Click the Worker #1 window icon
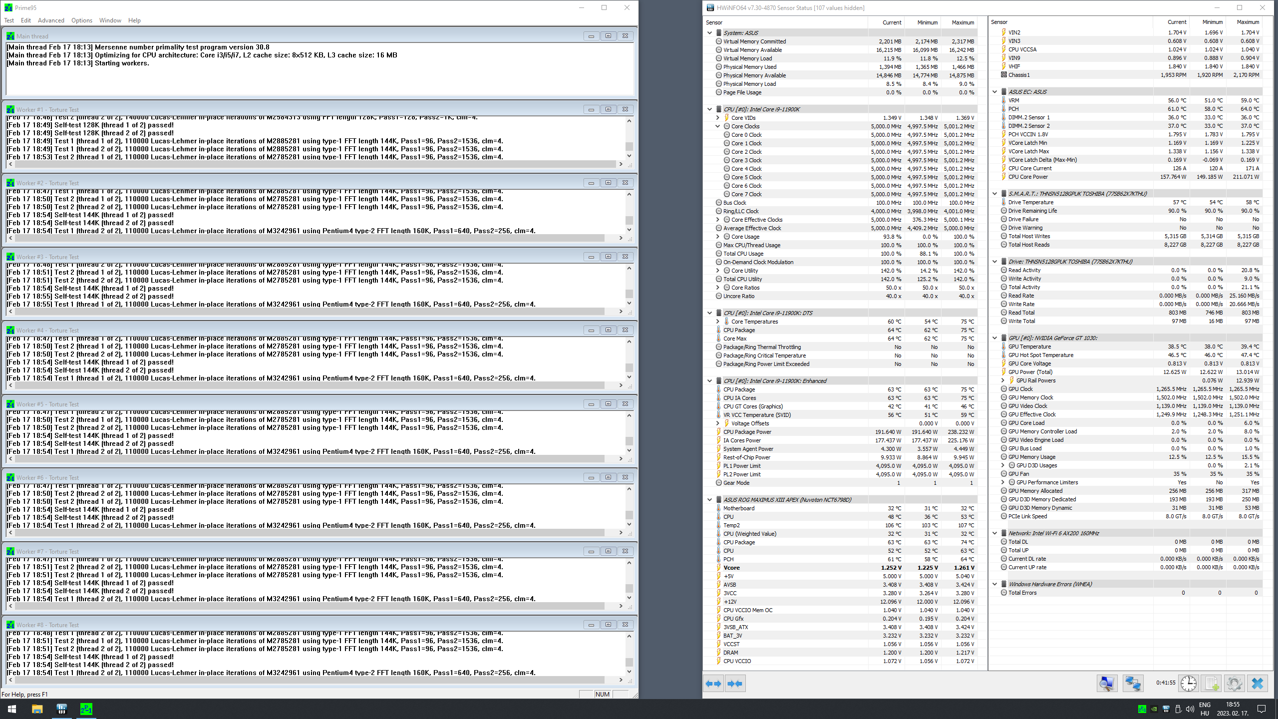Viewport: 1278px width, 719px height. click(10, 109)
